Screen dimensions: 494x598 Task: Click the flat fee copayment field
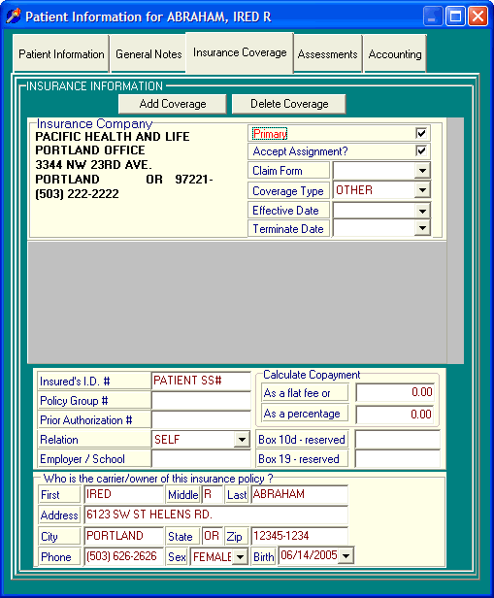point(395,392)
